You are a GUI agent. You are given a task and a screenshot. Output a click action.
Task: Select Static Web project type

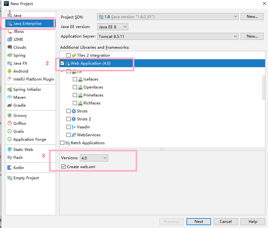tap(31, 149)
